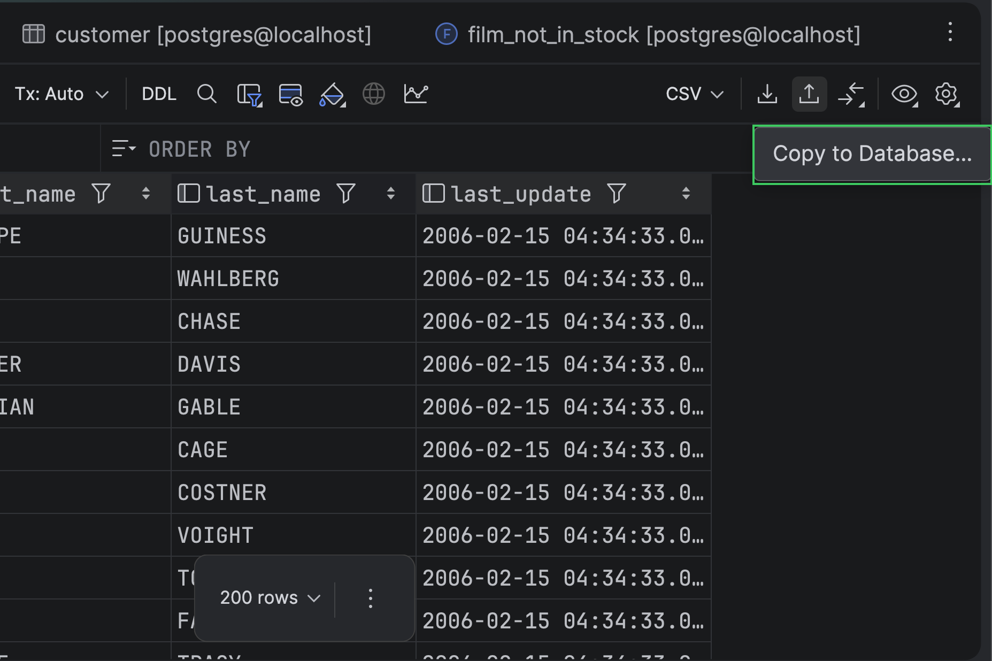Select the CAGE last_name cell
The image size is (992, 661).
294,450
